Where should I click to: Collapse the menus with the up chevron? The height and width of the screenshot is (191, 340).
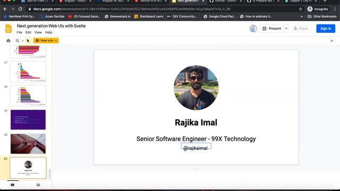[331, 41]
